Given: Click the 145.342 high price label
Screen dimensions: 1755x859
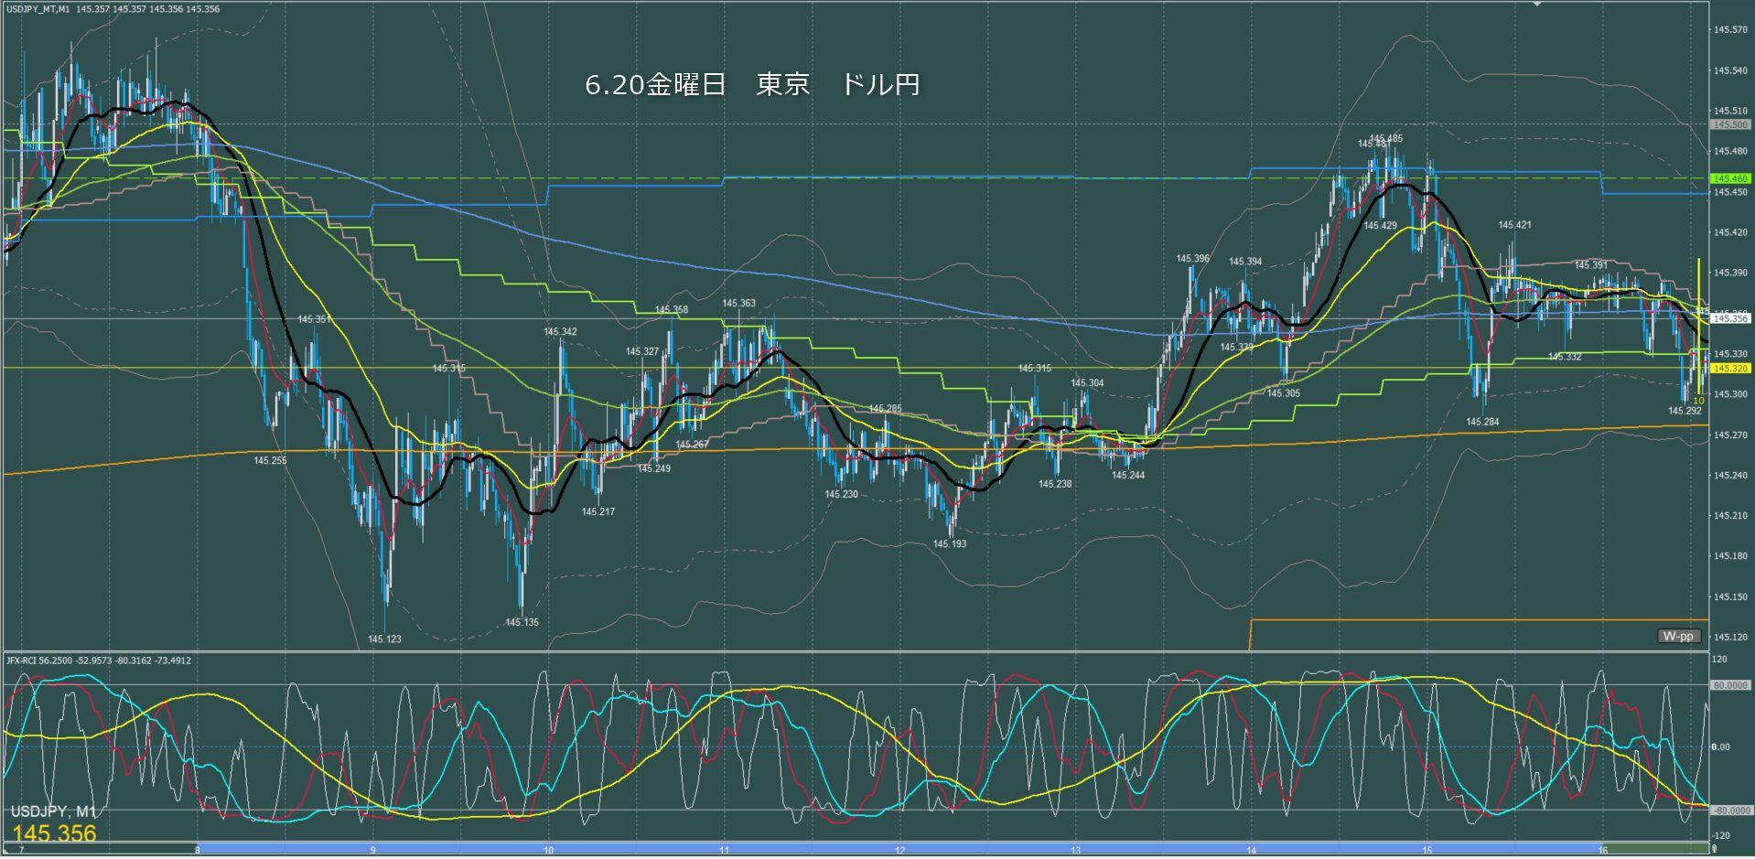Looking at the screenshot, I should click(x=560, y=332).
